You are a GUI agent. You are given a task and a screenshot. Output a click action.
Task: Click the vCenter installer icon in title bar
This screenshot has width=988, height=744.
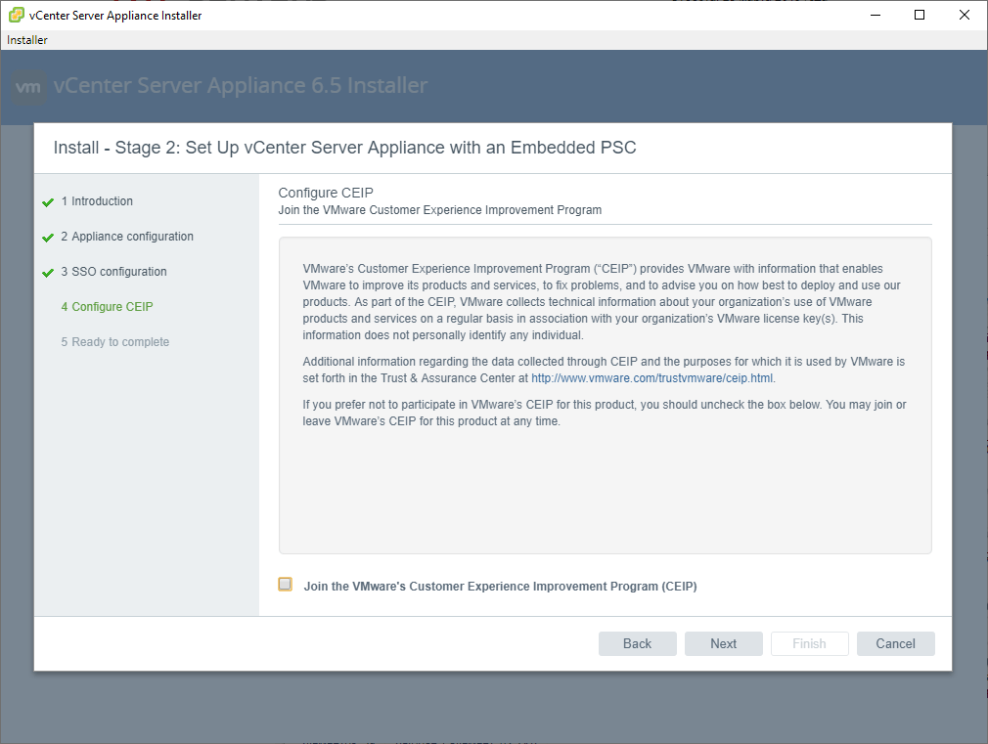tap(17, 15)
